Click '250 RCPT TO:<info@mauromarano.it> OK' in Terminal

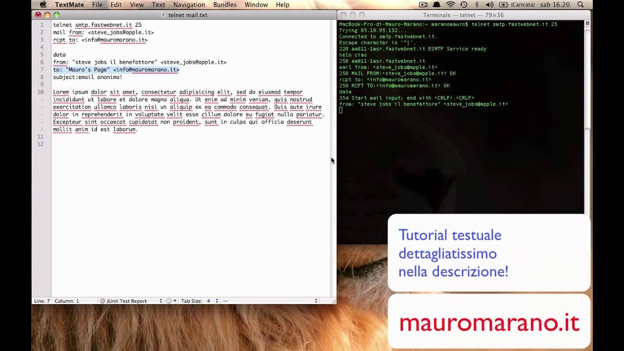pos(394,86)
